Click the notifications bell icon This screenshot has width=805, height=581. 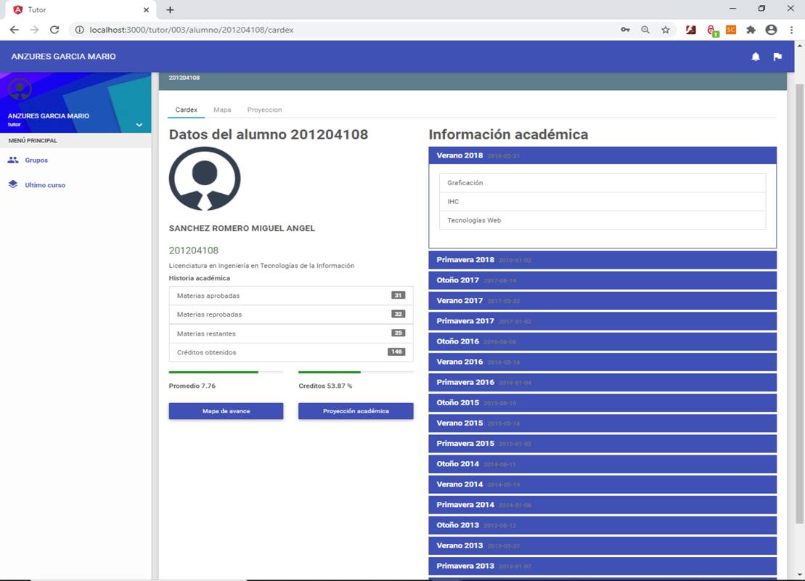756,57
